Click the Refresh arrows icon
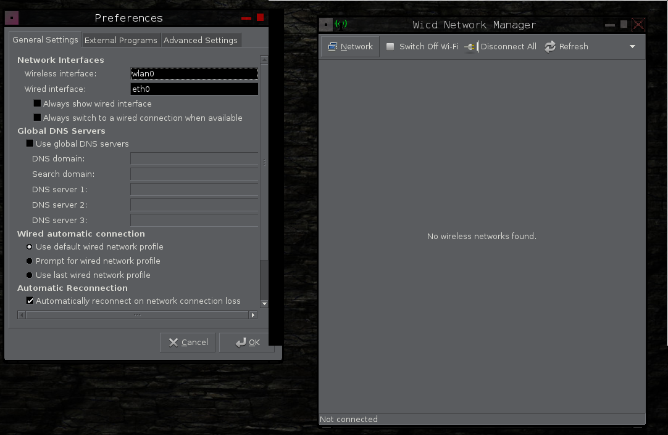668x435 pixels. click(x=550, y=46)
